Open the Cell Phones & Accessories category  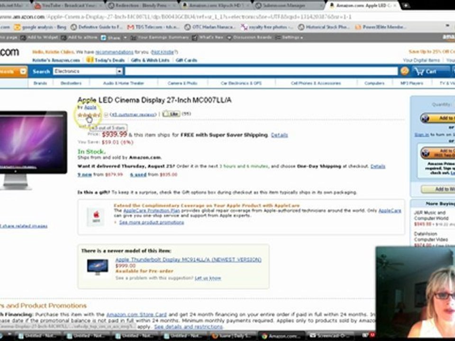[x=316, y=83]
